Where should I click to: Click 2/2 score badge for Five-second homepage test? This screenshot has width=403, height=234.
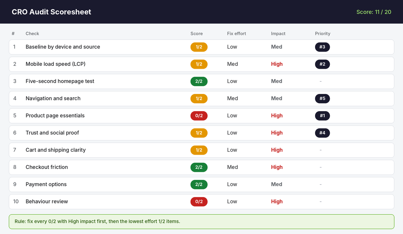(x=199, y=81)
